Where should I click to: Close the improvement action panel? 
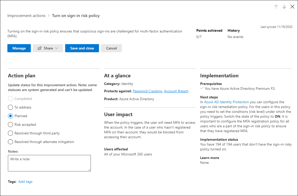pyautogui.click(x=292, y=7)
